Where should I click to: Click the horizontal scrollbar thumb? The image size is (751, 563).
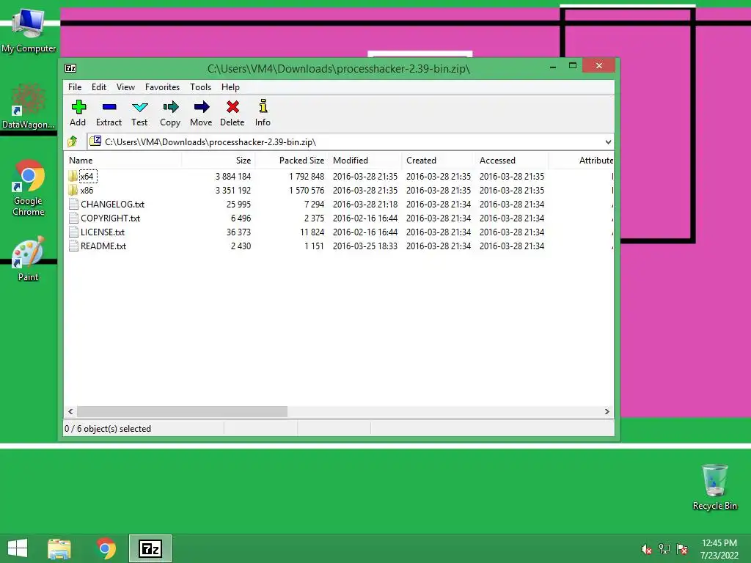point(183,411)
